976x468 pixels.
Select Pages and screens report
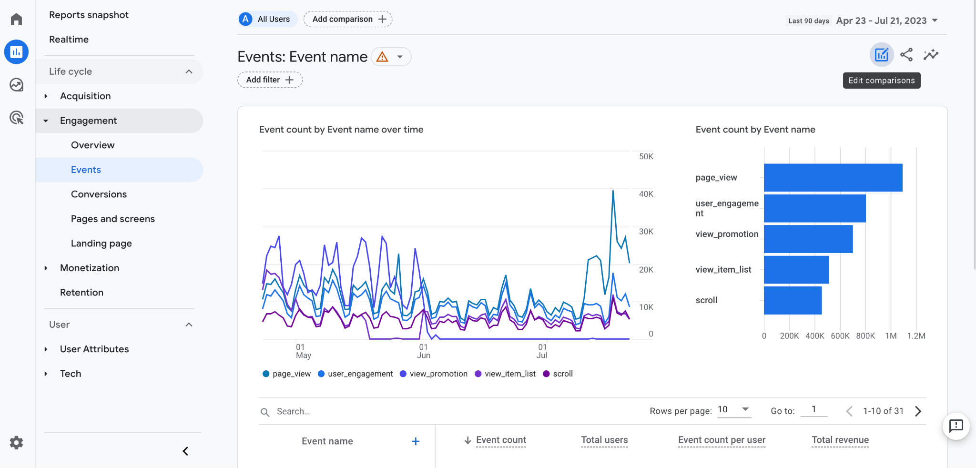click(113, 219)
